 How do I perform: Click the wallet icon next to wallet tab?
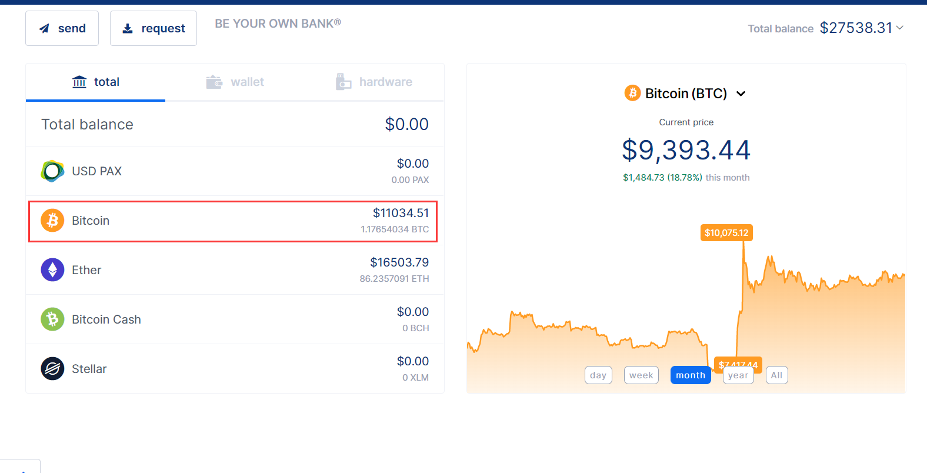214,81
